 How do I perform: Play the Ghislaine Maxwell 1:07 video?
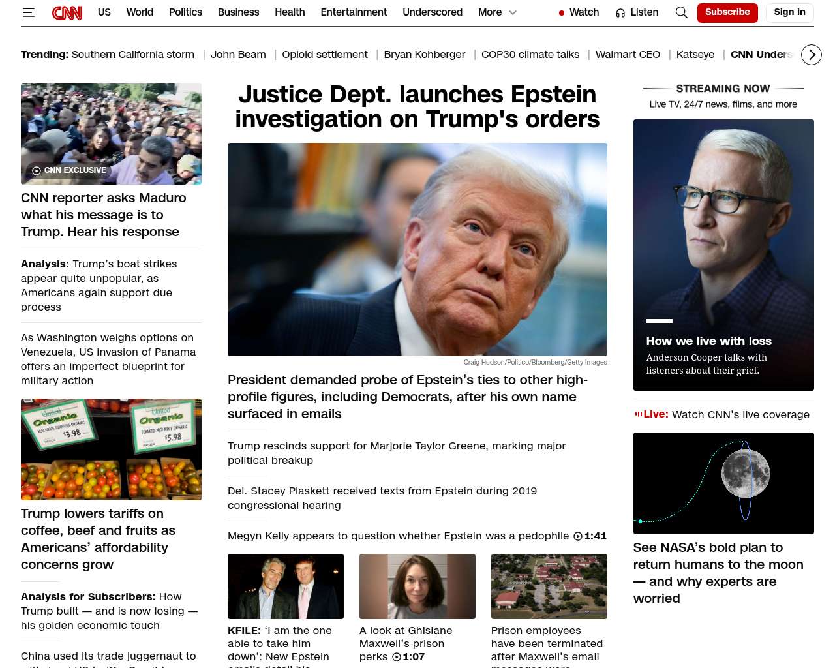click(x=397, y=657)
